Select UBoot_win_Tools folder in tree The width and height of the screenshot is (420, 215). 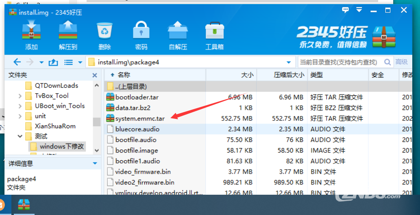pyautogui.click(x=60, y=106)
